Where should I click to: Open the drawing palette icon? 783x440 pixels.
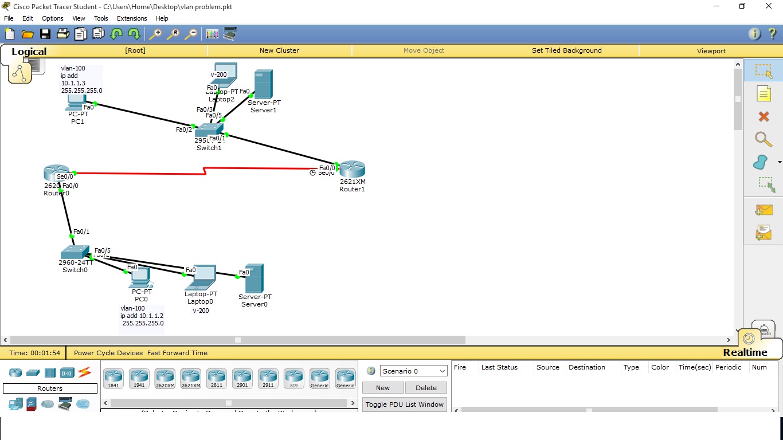tap(212, 34)
